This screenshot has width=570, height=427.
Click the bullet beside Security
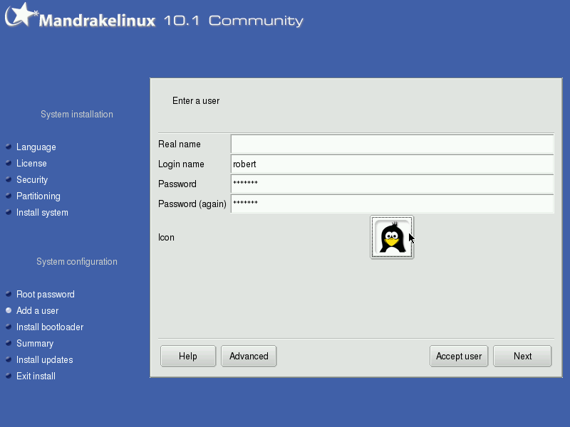9,179
